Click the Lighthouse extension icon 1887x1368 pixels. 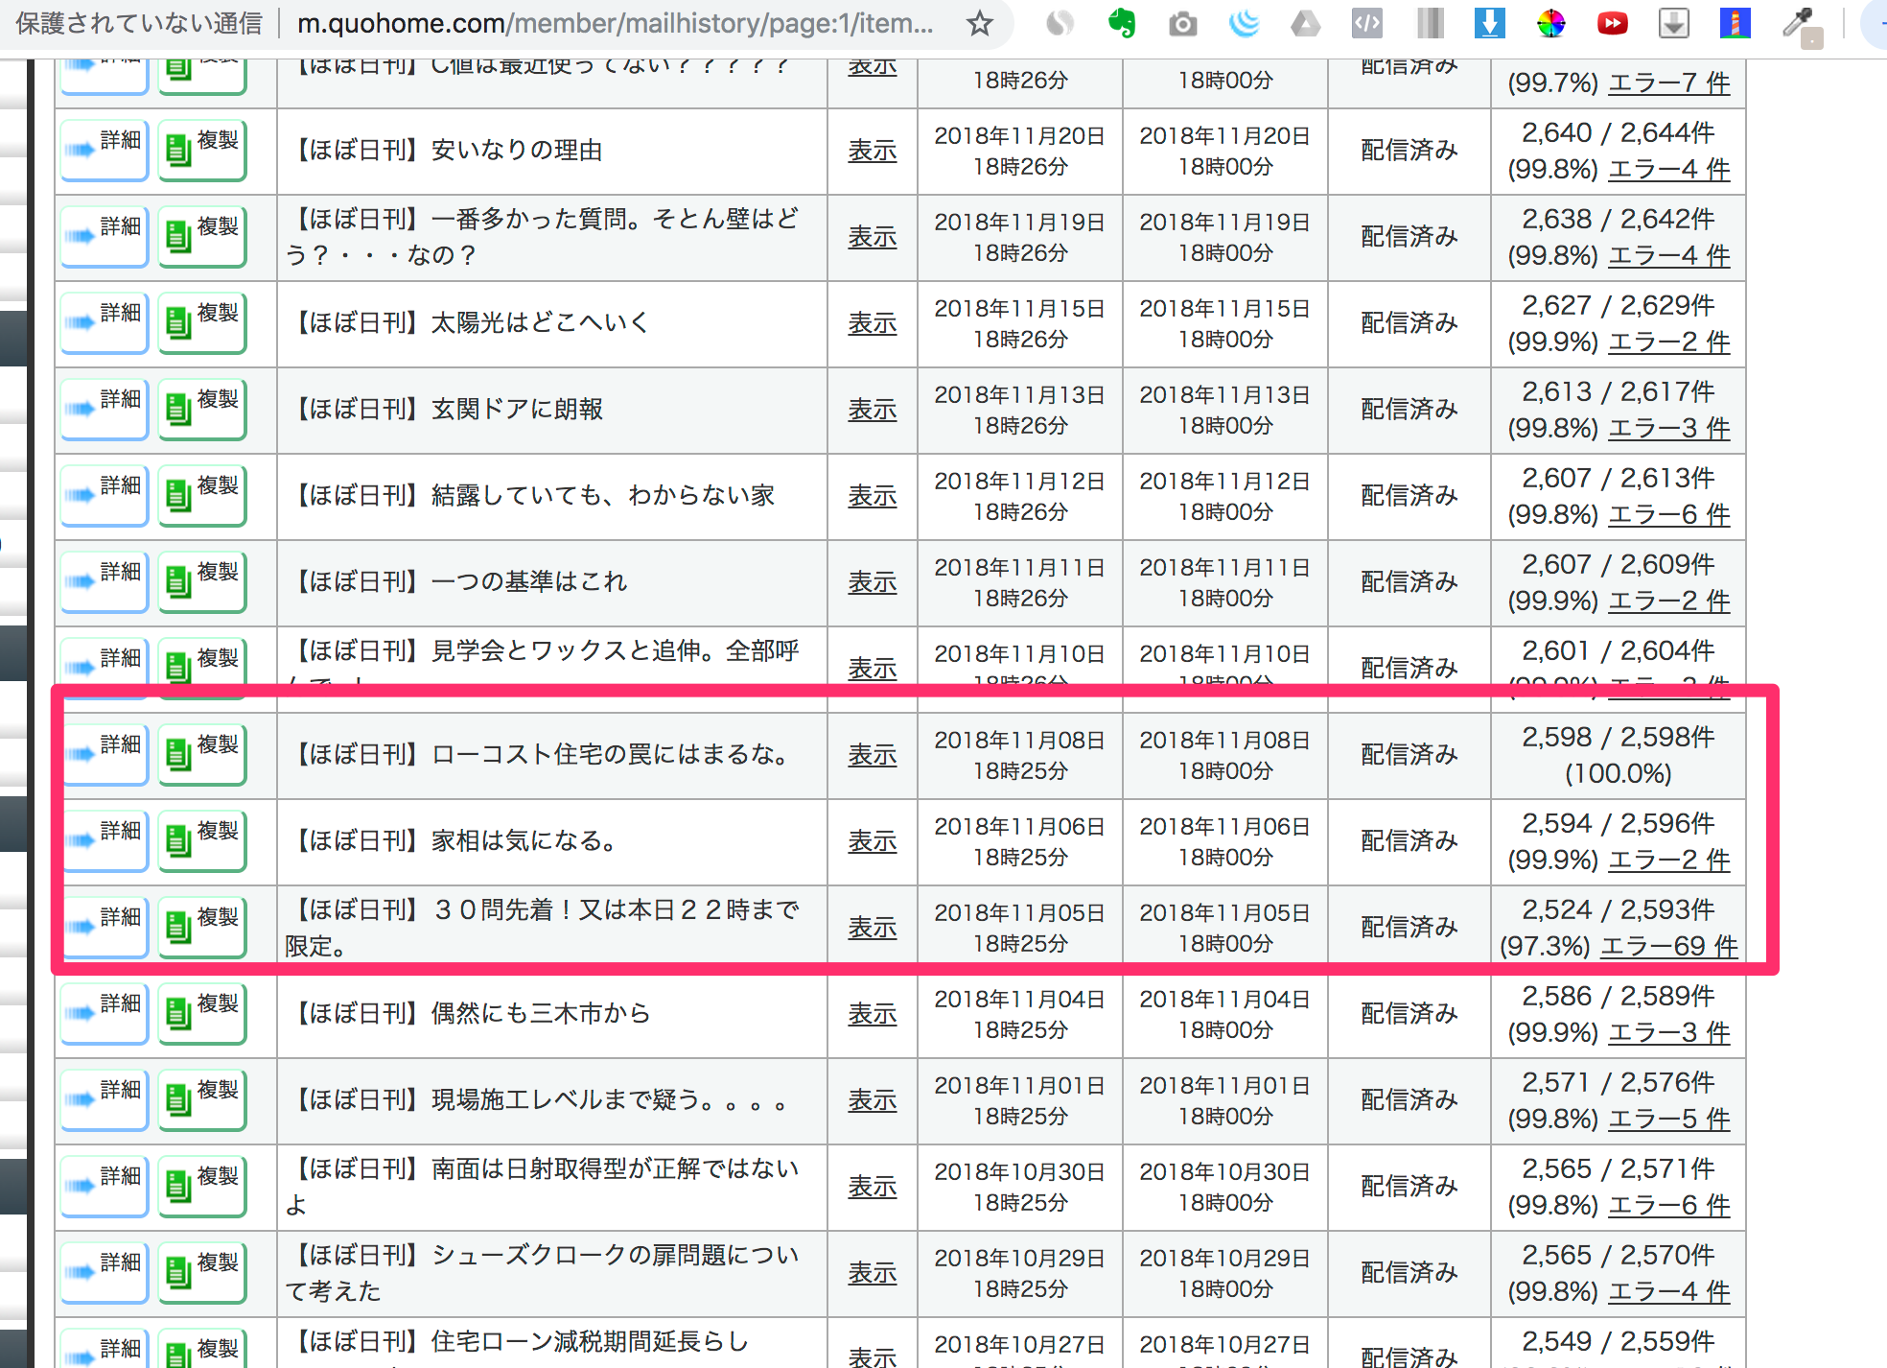click(1735, 23)
